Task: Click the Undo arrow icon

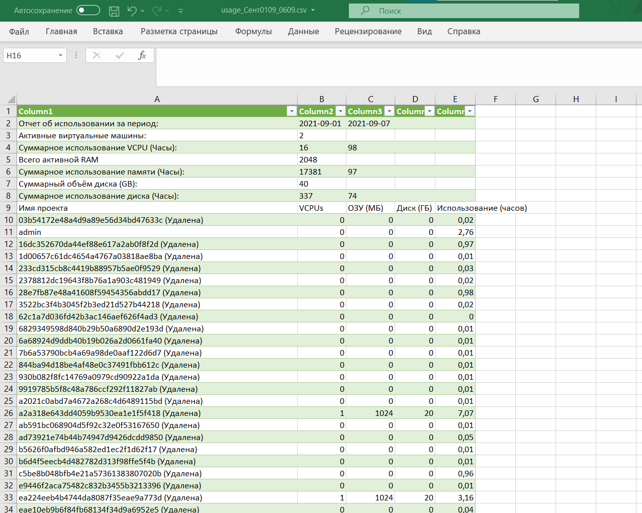Action: coord(132,11)
